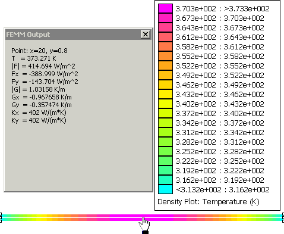284x234 pixels.
Task: Choose the pink 3.643e+002 : 3.673e+002 swatch
Action: (165, 27)
